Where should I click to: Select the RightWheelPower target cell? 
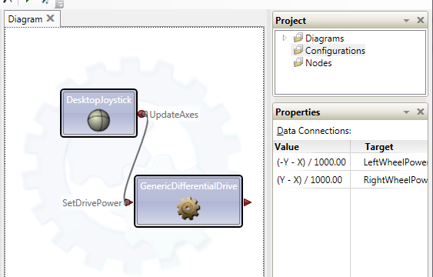389,180
